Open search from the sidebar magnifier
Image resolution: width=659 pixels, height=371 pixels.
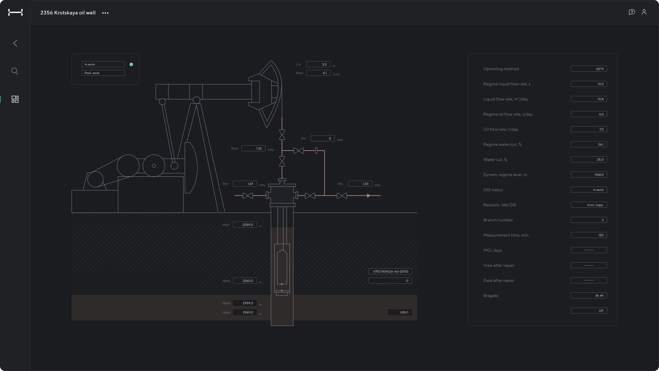pyautogui.click(x=15, y=71)
